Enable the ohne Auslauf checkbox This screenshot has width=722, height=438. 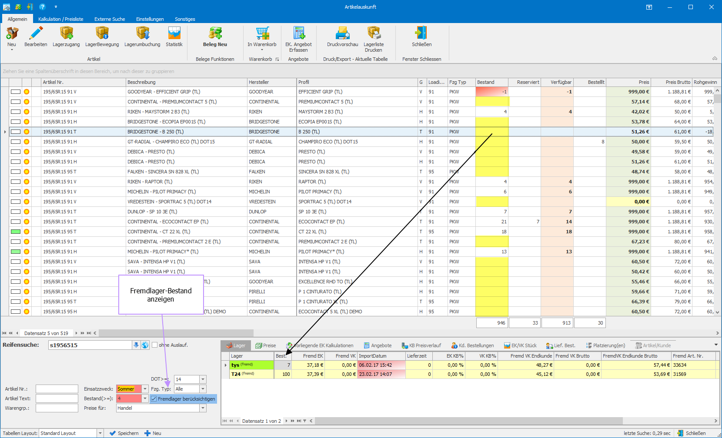pyautogui.click(x=154, y=345)
